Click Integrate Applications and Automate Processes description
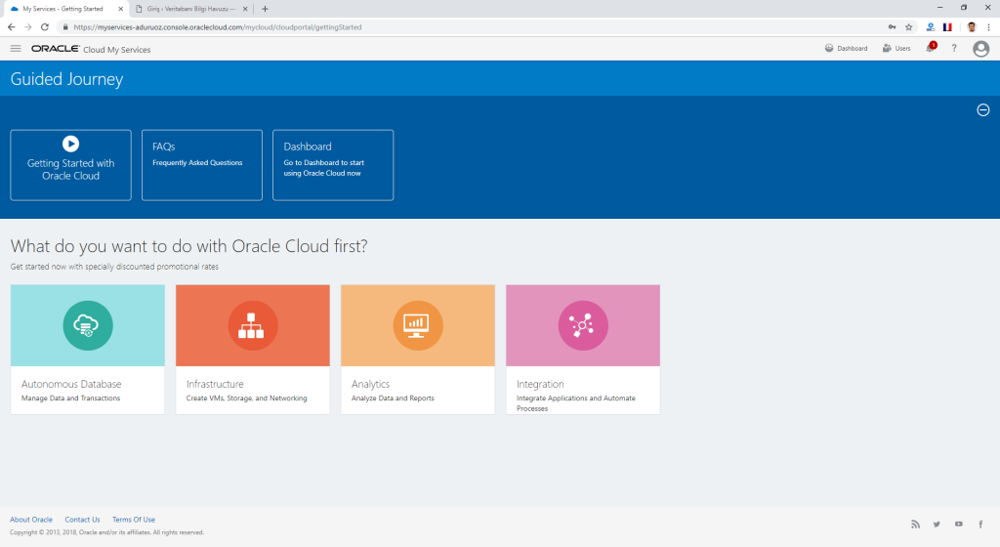 tap(576, 402)
